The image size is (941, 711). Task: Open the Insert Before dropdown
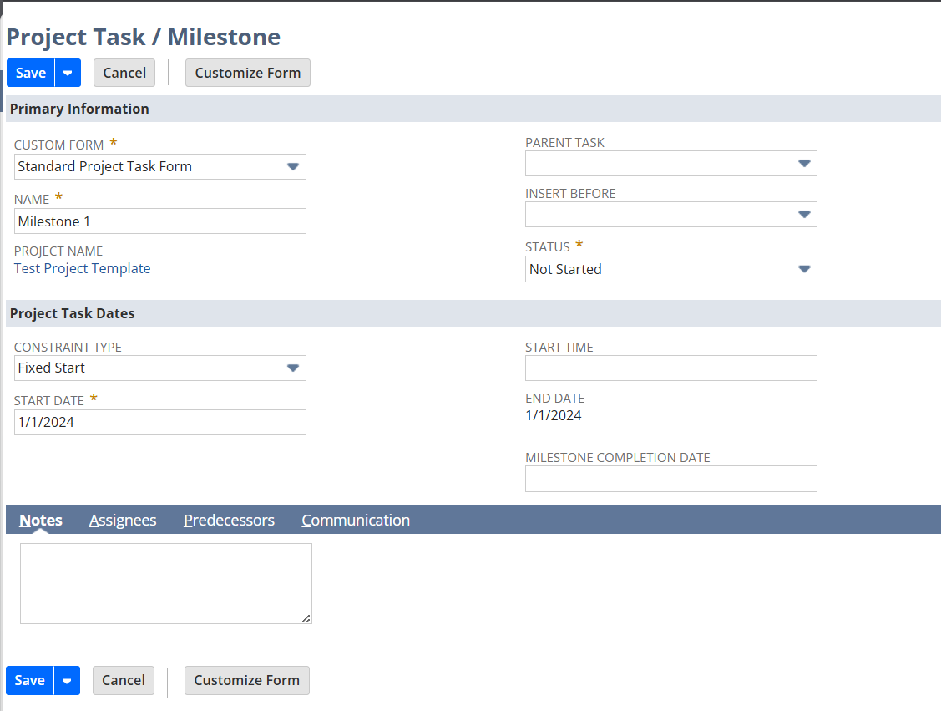pyautogui.click(x=803, y=215)
